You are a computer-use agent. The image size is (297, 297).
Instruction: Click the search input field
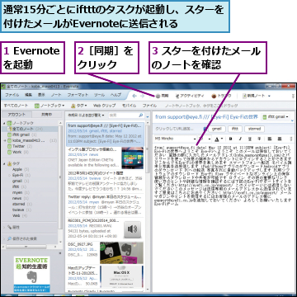[x=126, y=115]
